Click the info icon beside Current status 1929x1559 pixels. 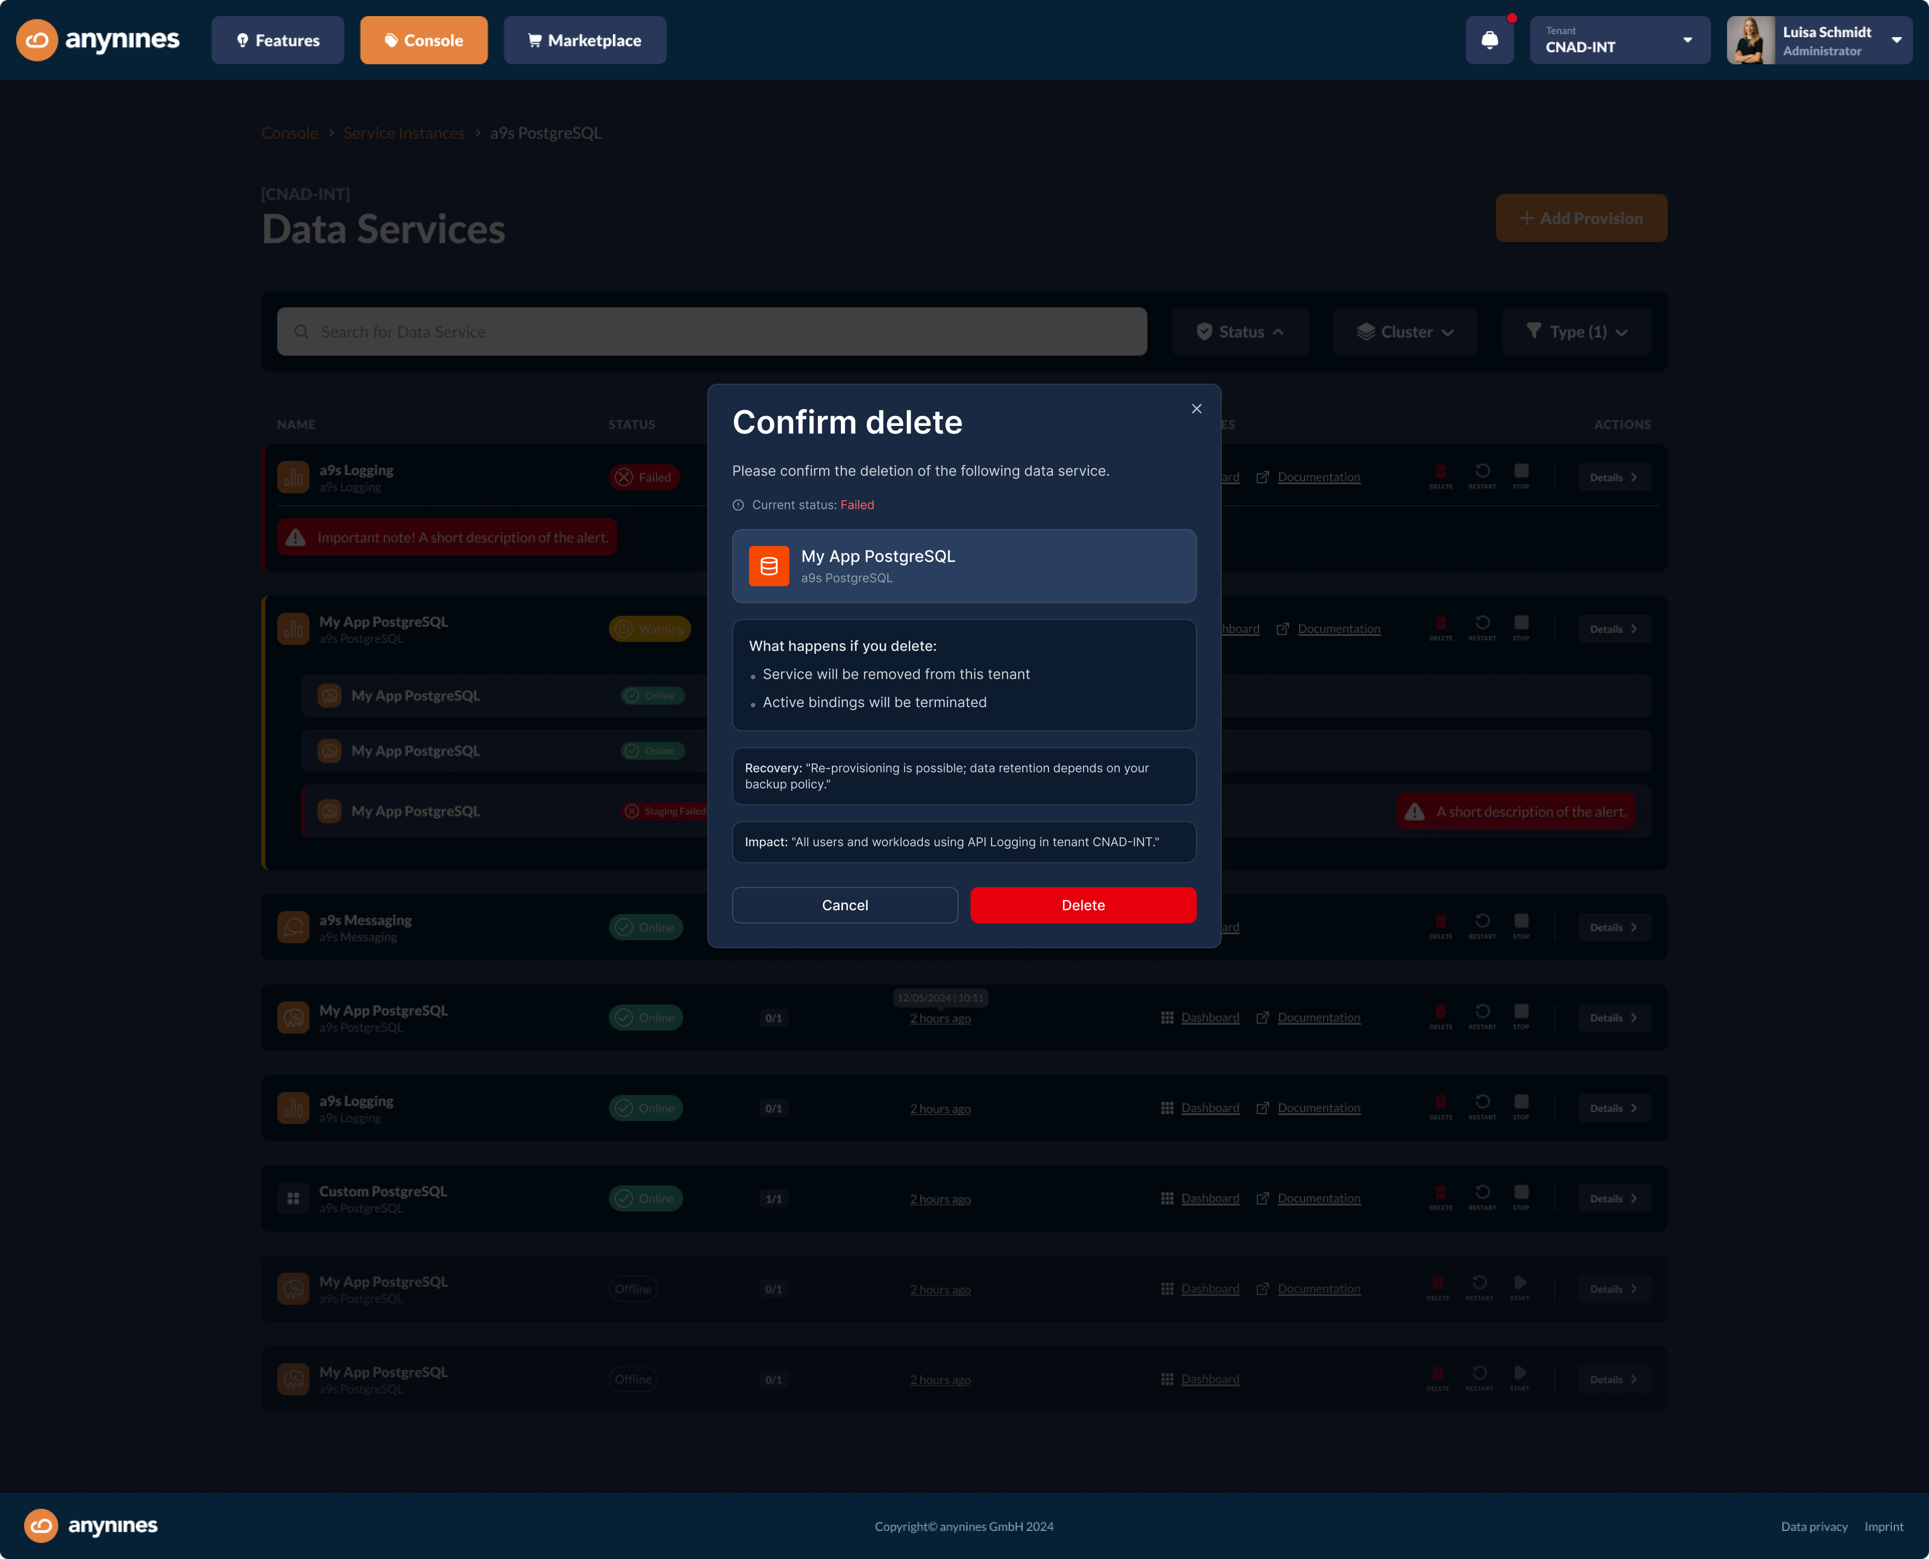pyautogui.click(x=738, y=506)
